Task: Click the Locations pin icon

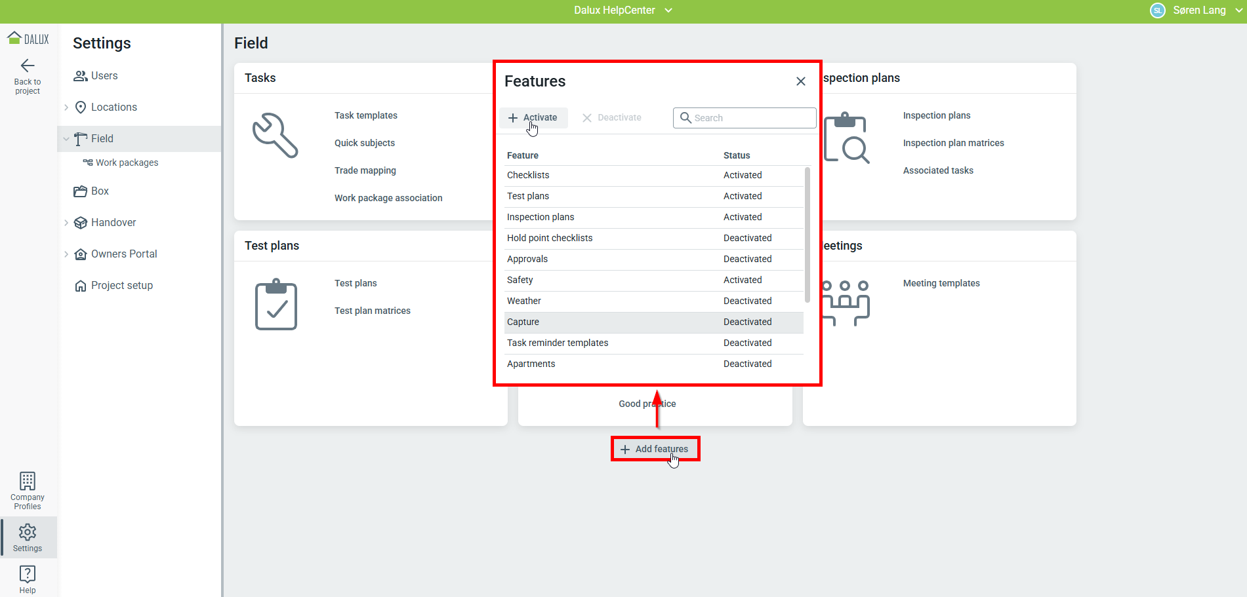Action: click(x=81, y=107)
